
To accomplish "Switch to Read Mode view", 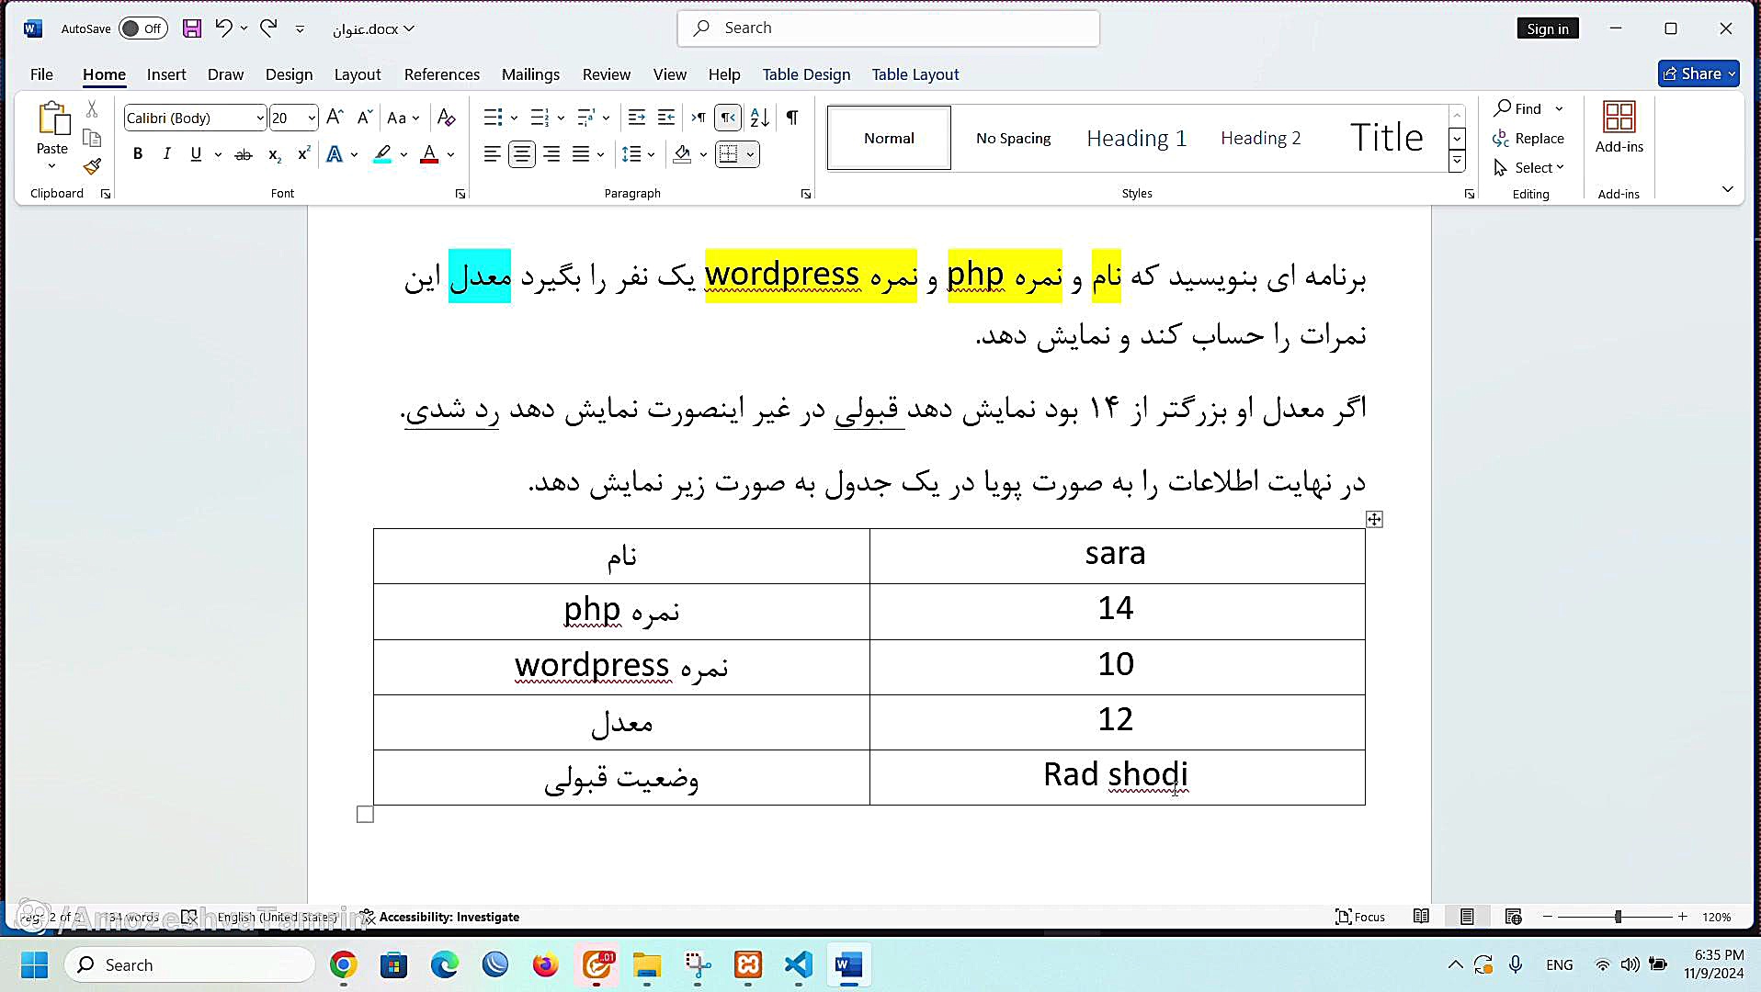I will [1421, 917].
